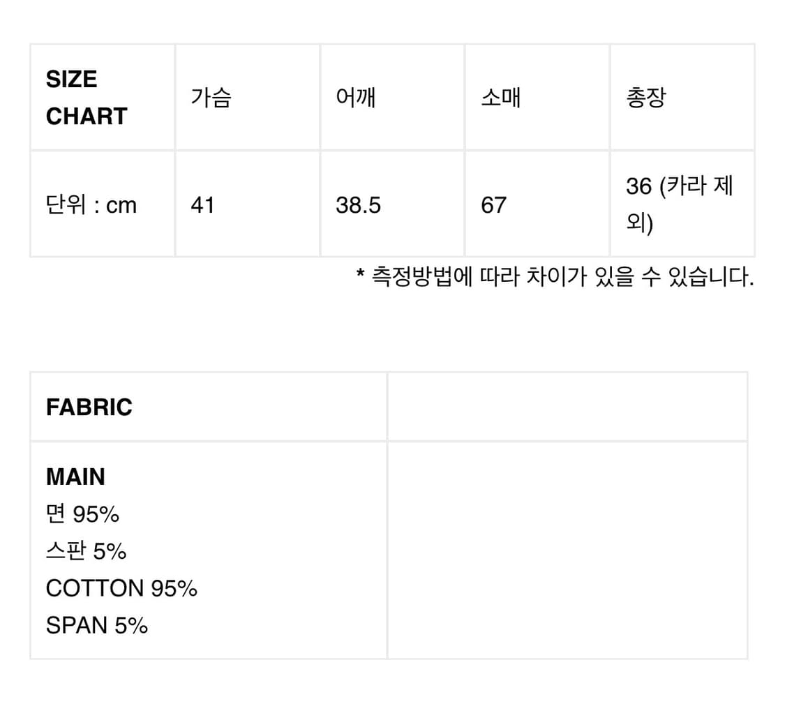Viewport: 785px width, 727px height.
Task: Click the chest value 41
Action: (x=202, y=205)
